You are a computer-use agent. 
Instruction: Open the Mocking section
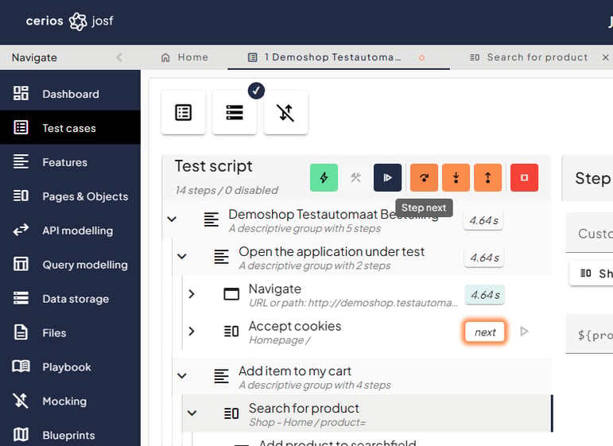tap(71, 401)
